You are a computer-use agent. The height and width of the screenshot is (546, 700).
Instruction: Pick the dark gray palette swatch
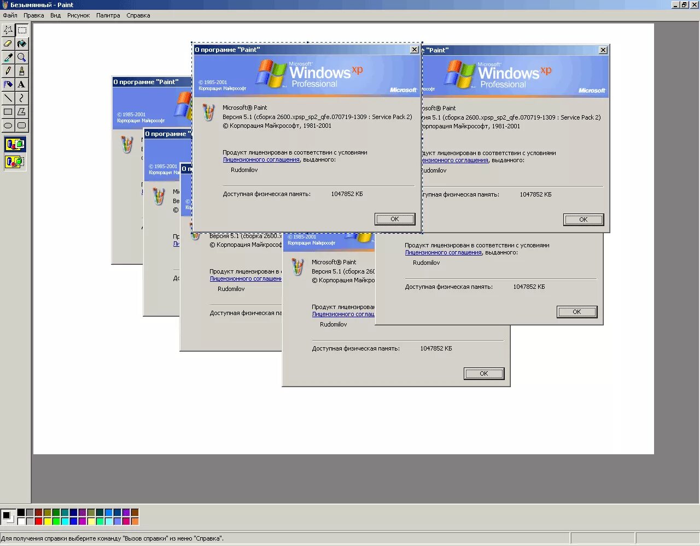pos(30,512)
